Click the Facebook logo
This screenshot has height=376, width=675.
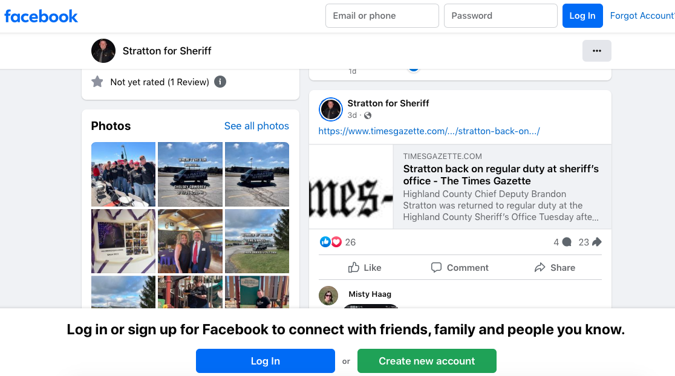pyautogui.click(x=41, y=16)
